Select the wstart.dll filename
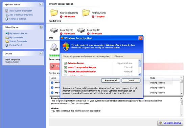This screenshot has width=186, height=128. (128, 72)
